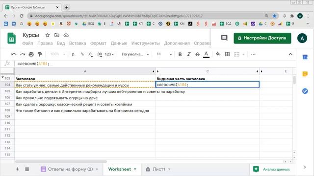The height and width of the screenshot is (176, 314).
Task: Decrease decimal places button
Action: 90,54
